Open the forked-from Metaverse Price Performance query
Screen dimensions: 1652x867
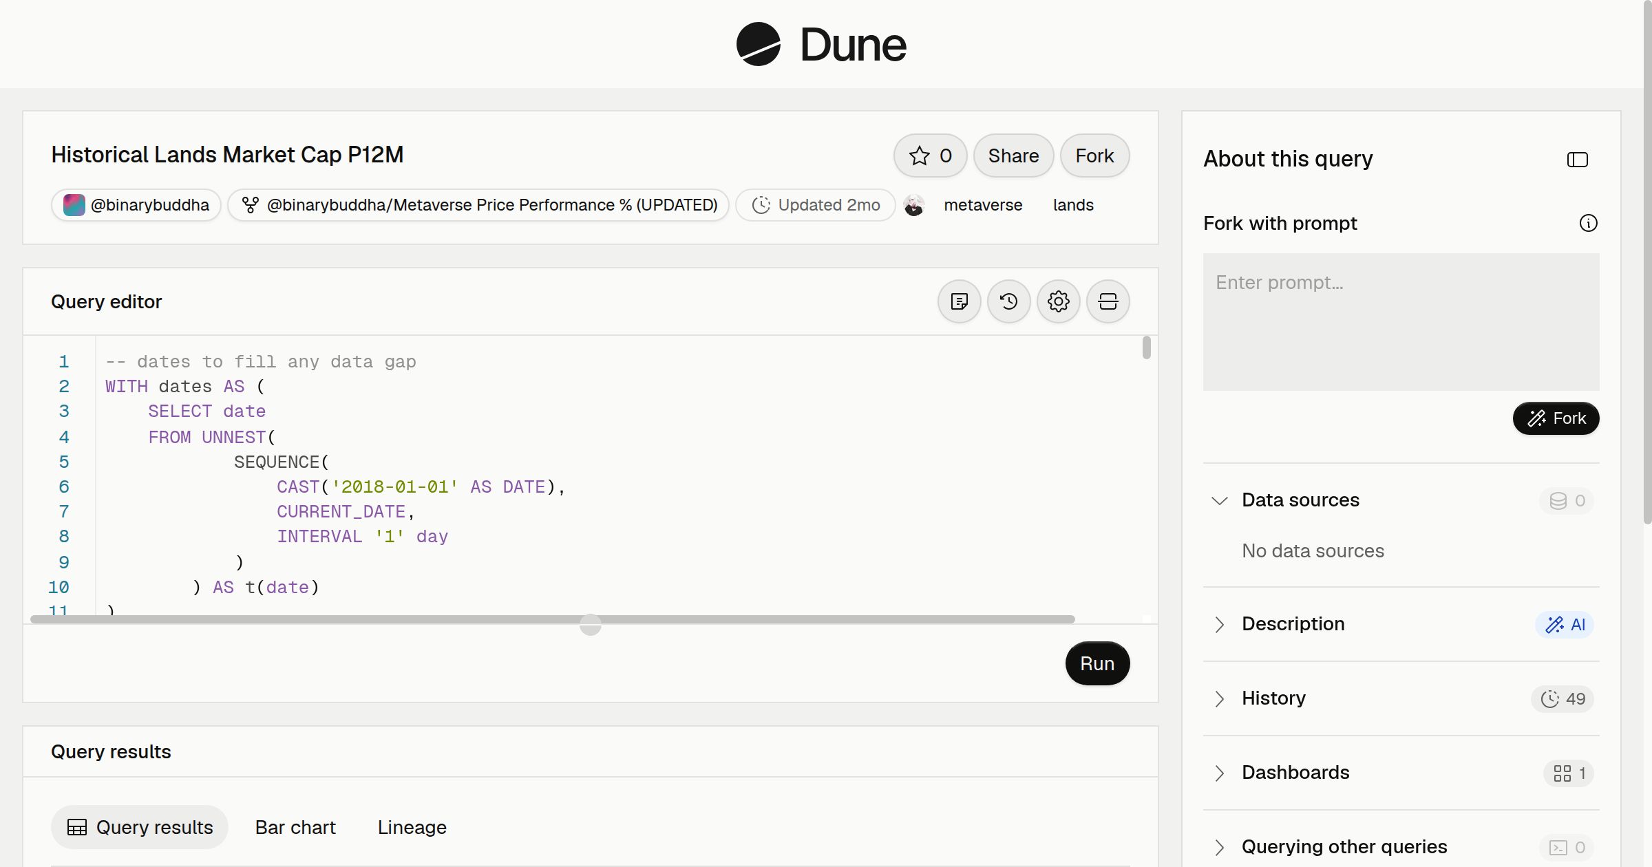coord(478,205)
